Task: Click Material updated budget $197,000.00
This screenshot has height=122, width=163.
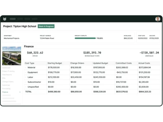Action: pyautogui.click(x=99, y=67)
